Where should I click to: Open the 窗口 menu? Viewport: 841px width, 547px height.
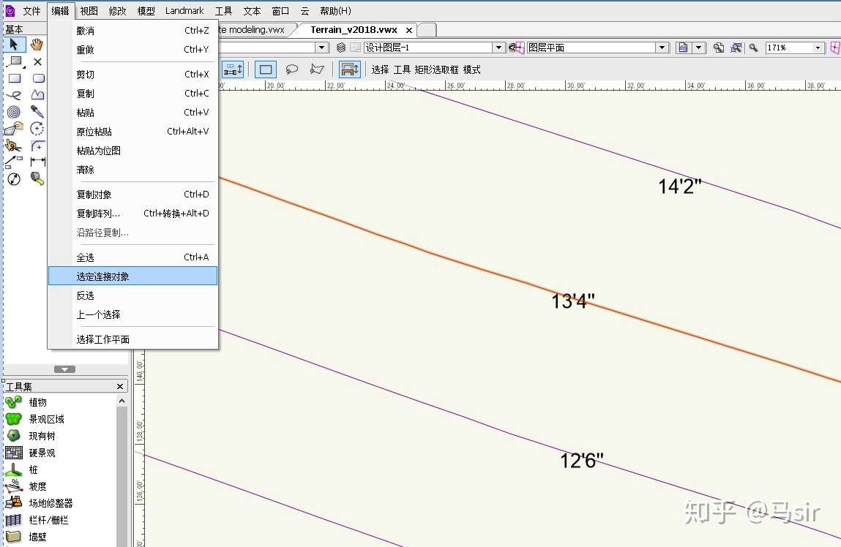click(280, 11)
